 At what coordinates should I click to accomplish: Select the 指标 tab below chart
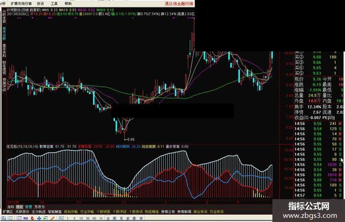click(x=11, y=207)
